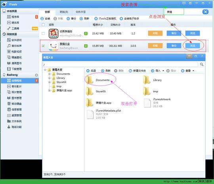
Task: Expand the Library tree node
Action: pos(50,78)
